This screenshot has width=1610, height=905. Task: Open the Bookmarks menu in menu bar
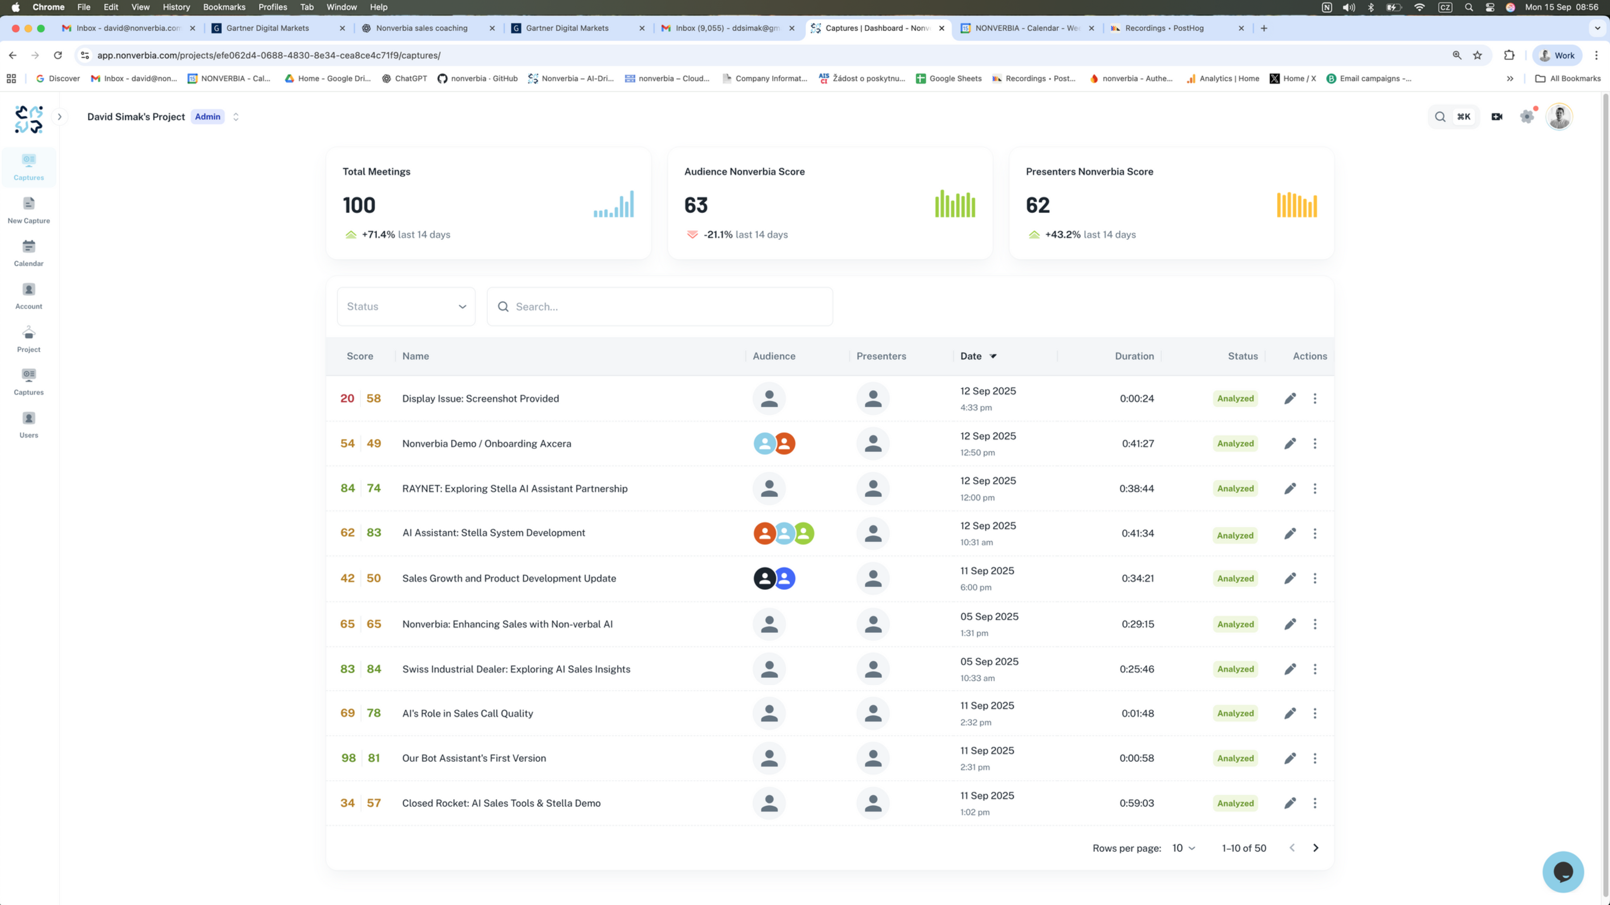point(224,7)
